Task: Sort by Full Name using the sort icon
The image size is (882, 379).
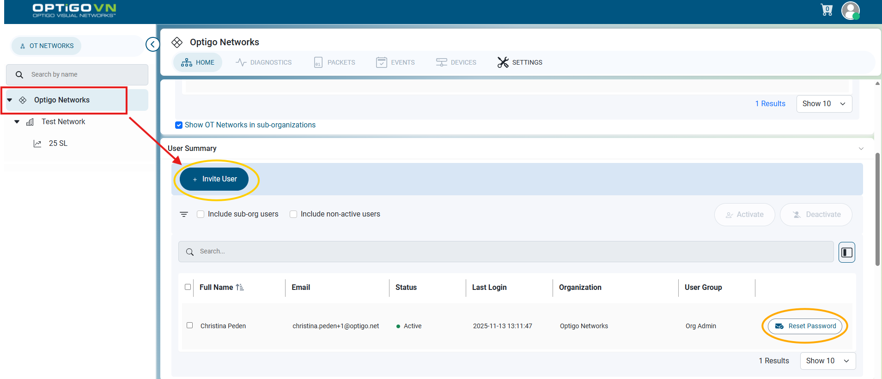Action: pos(240,287)
